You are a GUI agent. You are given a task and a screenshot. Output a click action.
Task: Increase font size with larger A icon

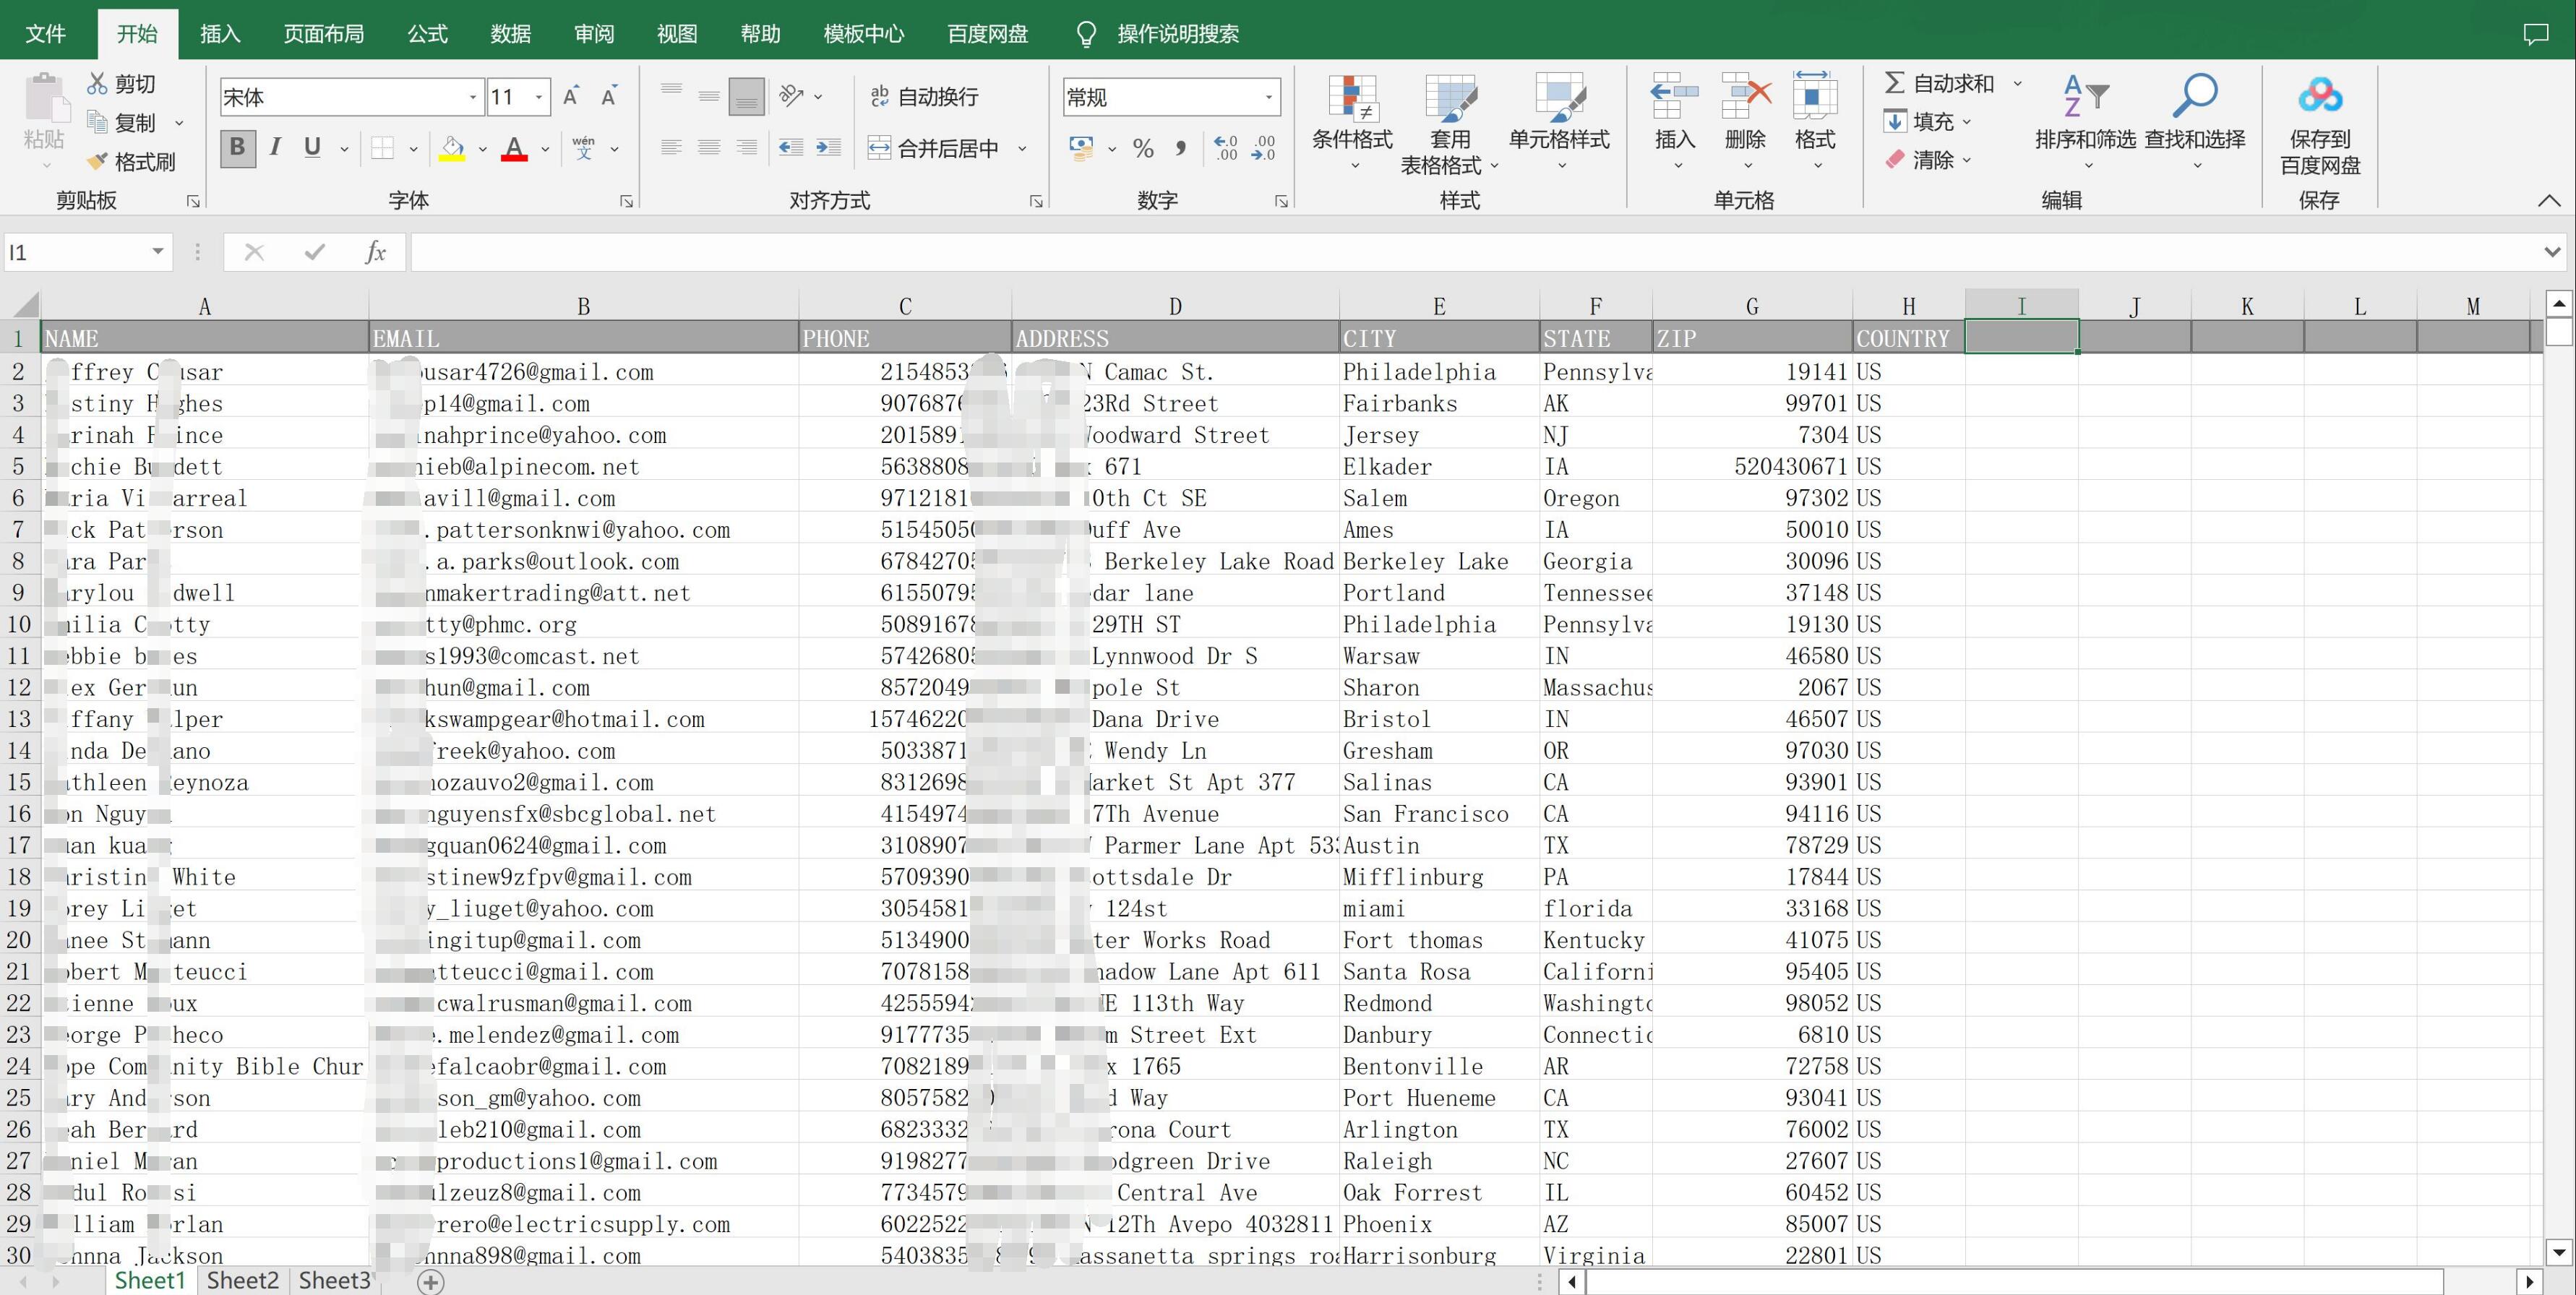pos(571,97)
